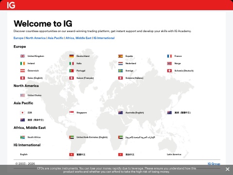Click the Japan flag icon
The width and height of the screenshot is (233, 175).
point(22,113)
